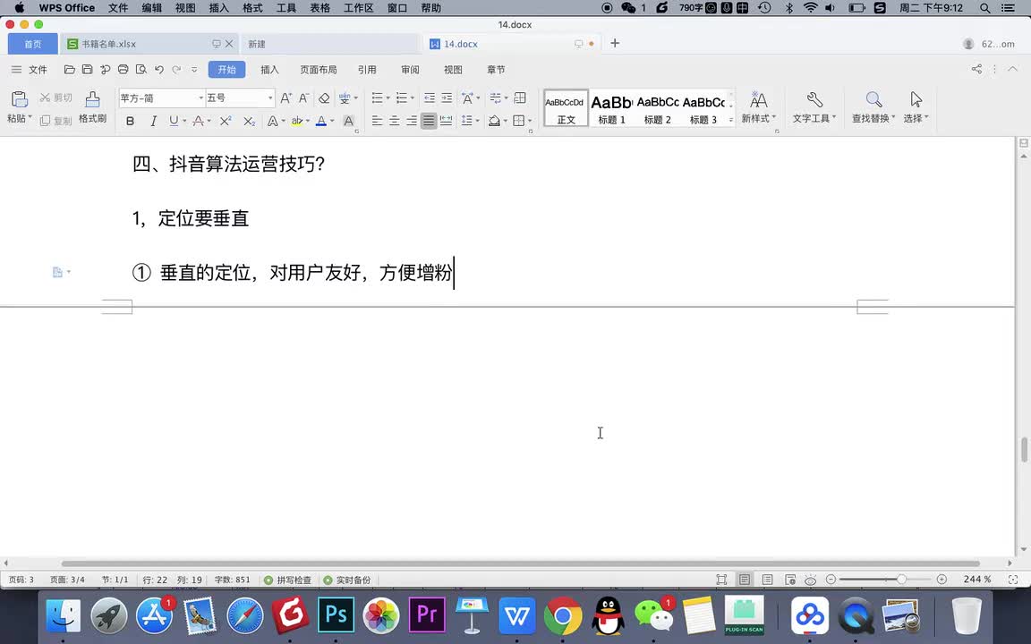Screen dimensions: 1031x644
Task: Click the Paste clipboard icon
Action: point(19,99)
